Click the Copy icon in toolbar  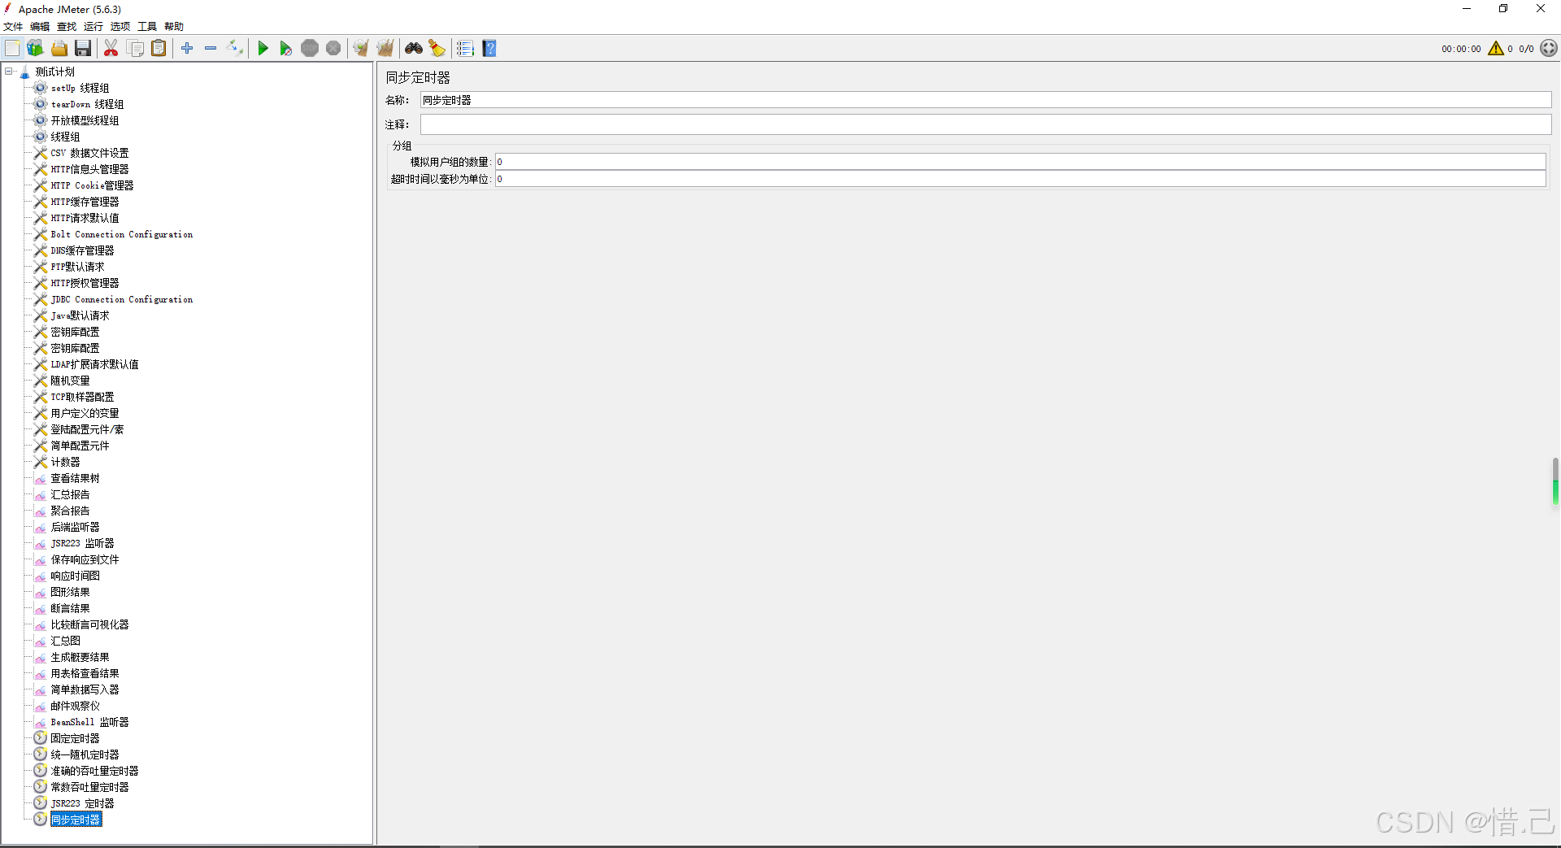(x=136, y=49)
